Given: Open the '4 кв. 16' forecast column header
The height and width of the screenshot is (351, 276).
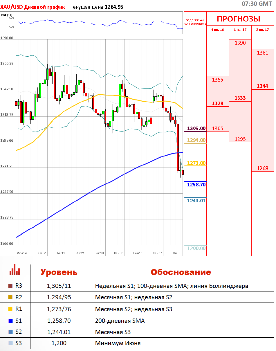Looking at the screenshot, I should click(x=217, y=30).
